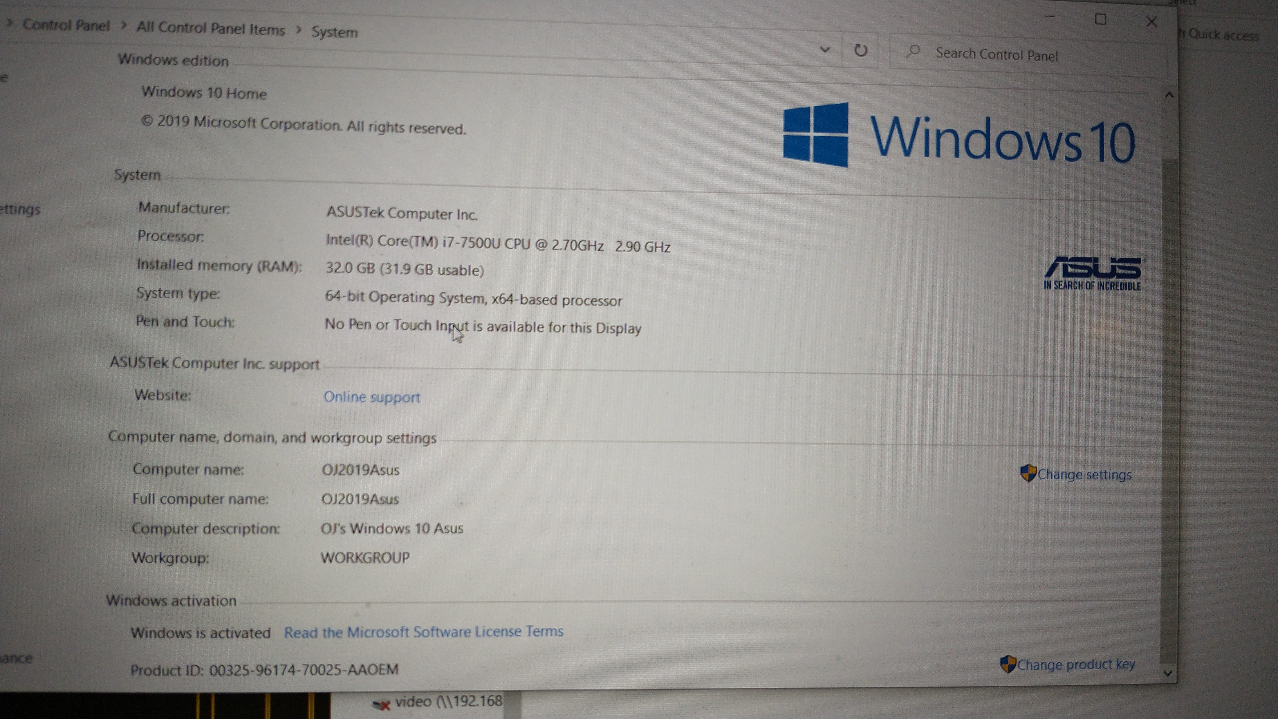The image size is (1278, 719).
Task: Click the shield icon next to Change product key
Action: click(1007, 664)
